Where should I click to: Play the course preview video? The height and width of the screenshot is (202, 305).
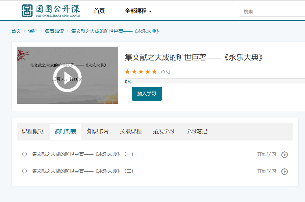click(x=67, y=78)
